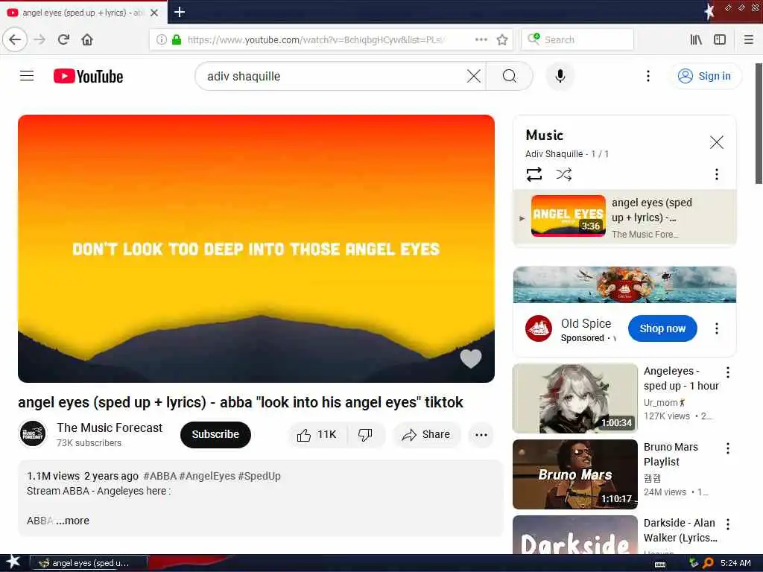
Task: Open the browser application menu
Action: point(748,39)
